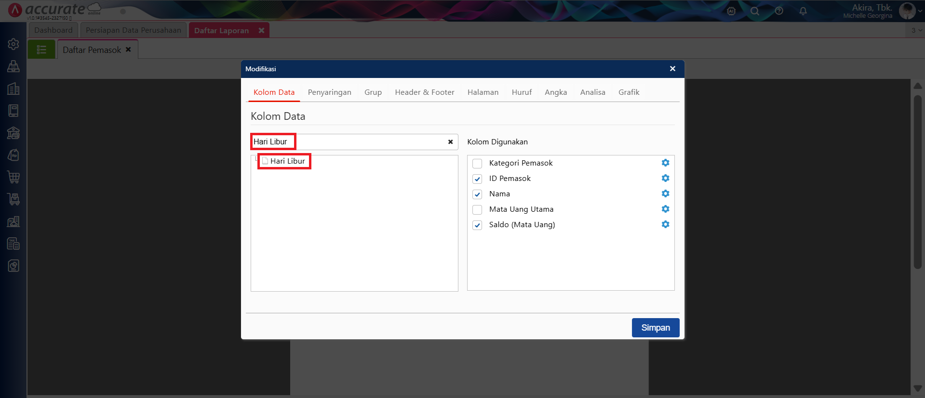Open the settings gear in left sidebar
925x398 pixels.
point(13,44)
